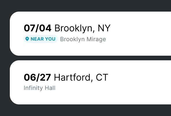Viewport: 171px width, 116px height.
Task: Click the word NEAR beside the pin icon
Action: pyautogui.click(x=37, y=39)
